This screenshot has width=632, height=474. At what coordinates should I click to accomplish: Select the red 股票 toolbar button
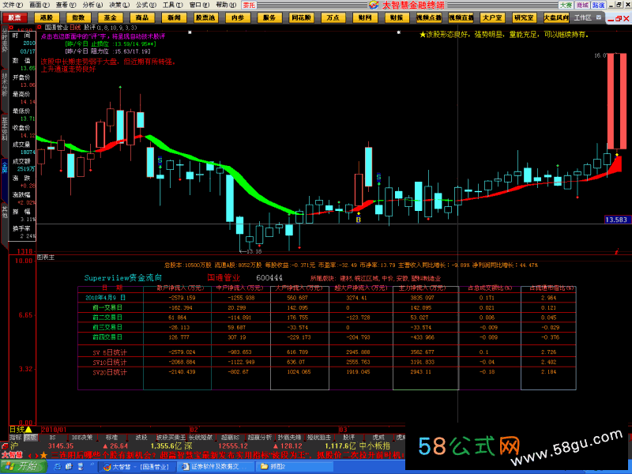[15, 17]
